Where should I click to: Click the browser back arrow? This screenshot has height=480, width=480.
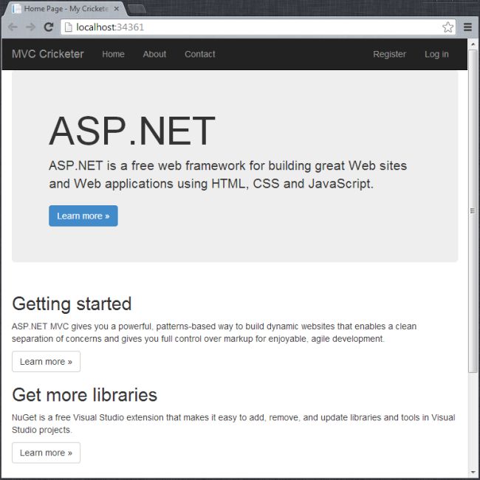(13, 27)
